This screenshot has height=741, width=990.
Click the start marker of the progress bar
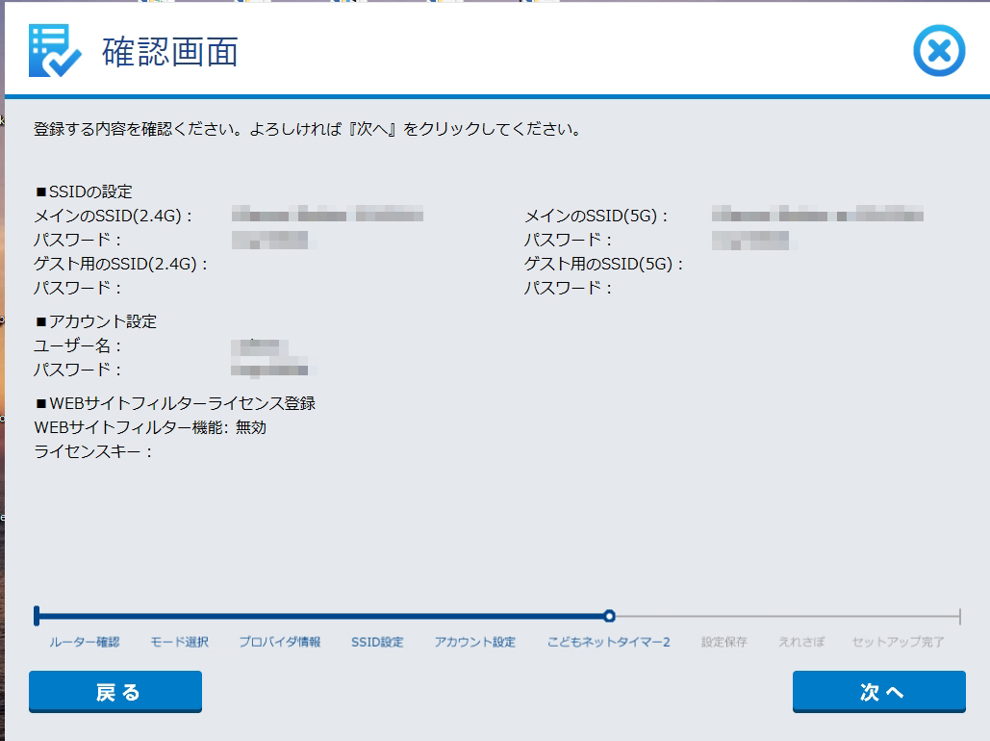click(x=37, y=616)
